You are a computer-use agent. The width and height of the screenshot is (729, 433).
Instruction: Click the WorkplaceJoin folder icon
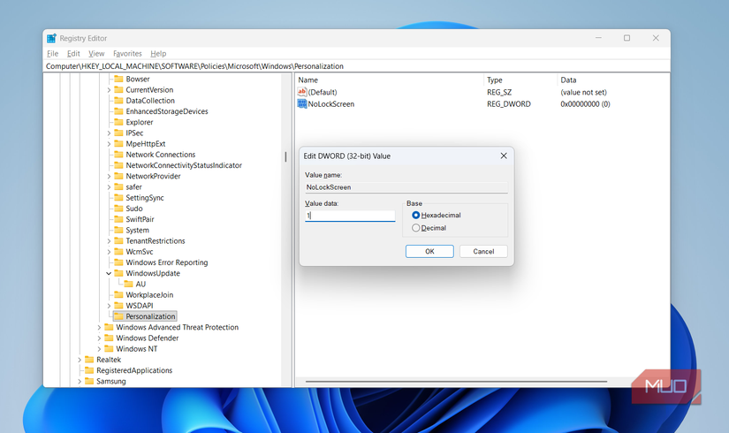pos(119,294)
